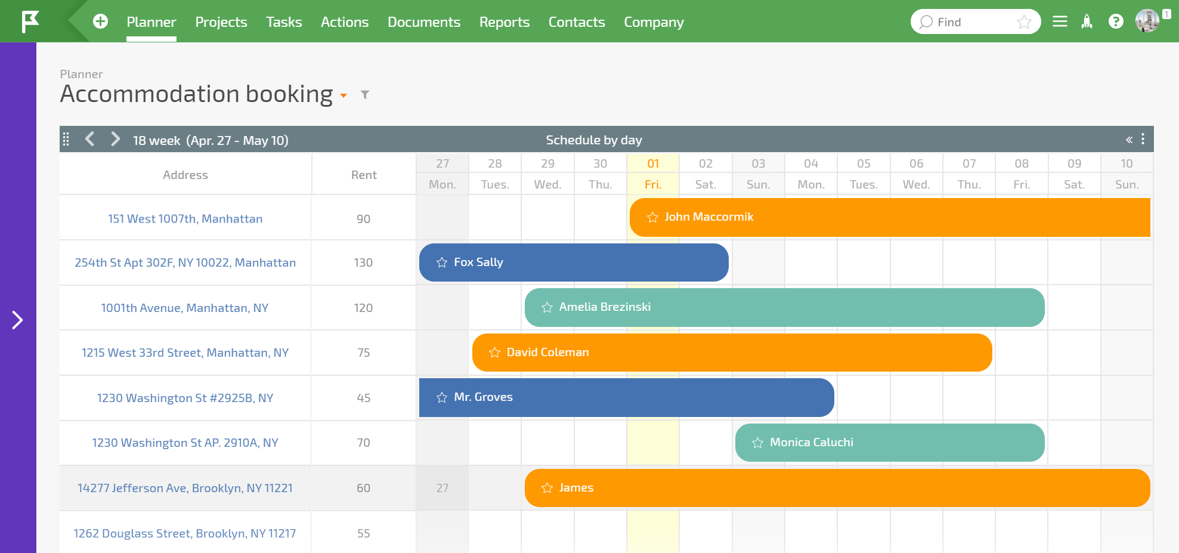Viewport: 1179px width, 553px height.
Task: Select the teal Monica Caluchi booking bar
Action: pos(890,443)
